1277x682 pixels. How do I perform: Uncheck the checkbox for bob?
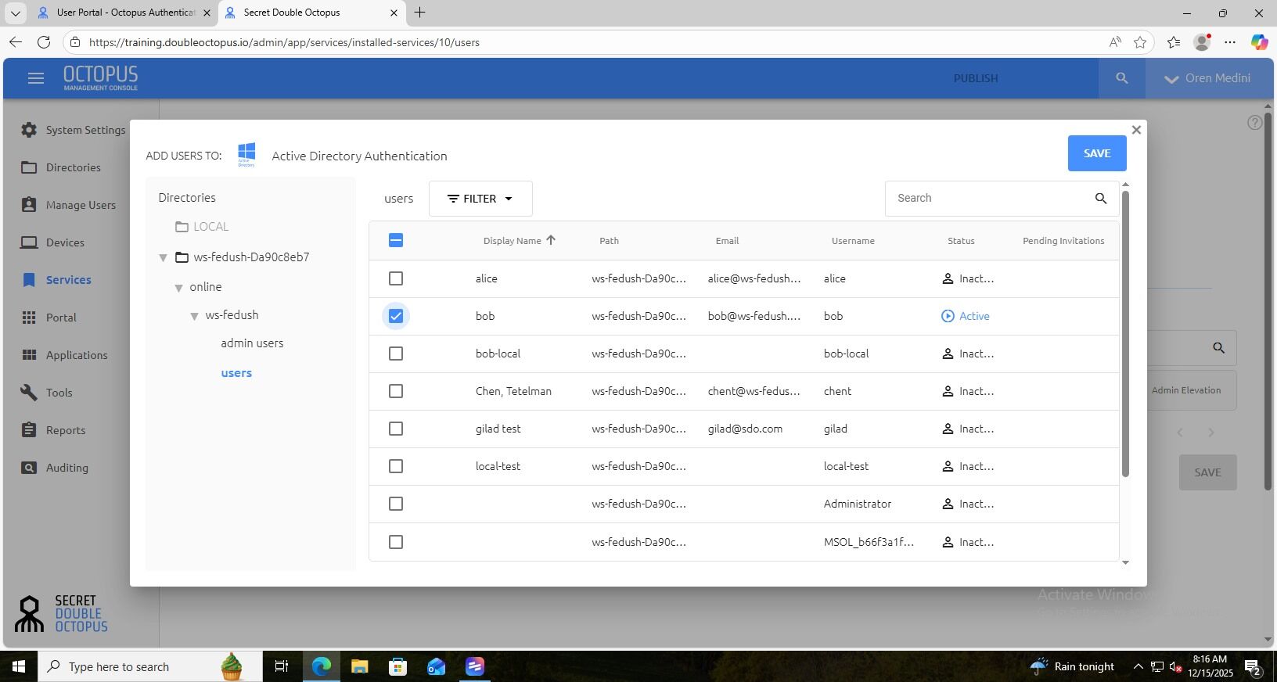[396, 316]
